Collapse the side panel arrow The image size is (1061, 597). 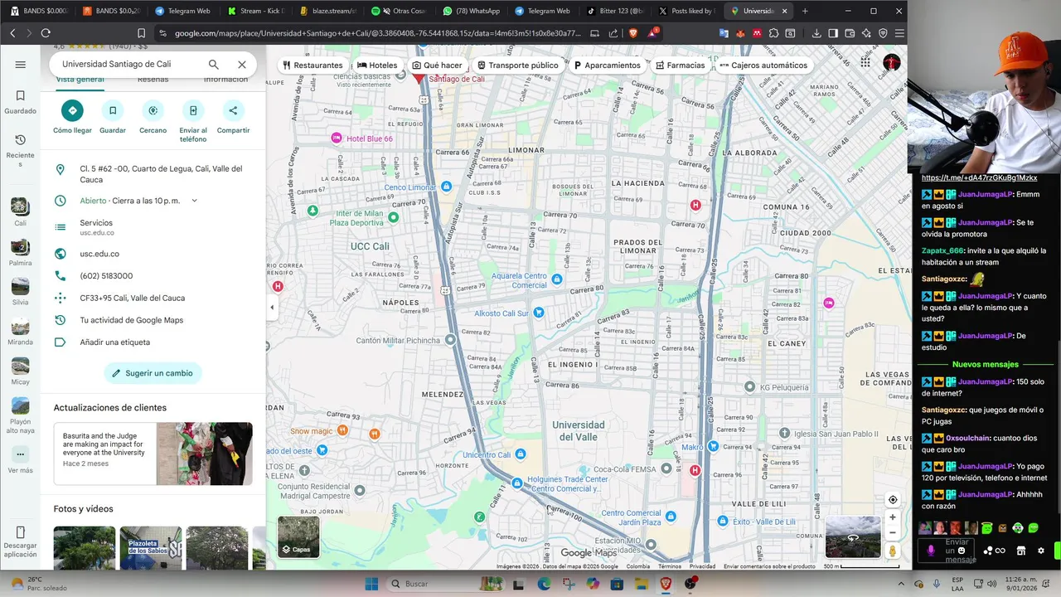pyautogui.click(x=272, y=307)
